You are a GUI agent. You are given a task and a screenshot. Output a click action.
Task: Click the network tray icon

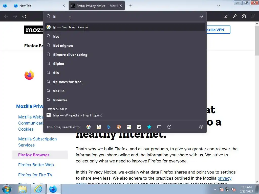pyautogui.click(x=227, y=189)
